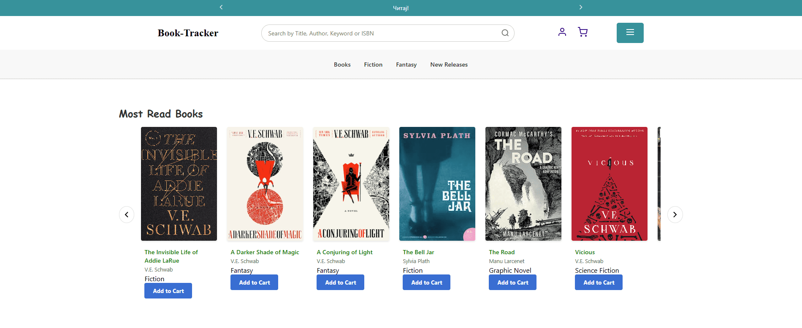The image size is (802, 328).
Task: Select A Conjuring of Light cover image
Action: pos(351,184)
